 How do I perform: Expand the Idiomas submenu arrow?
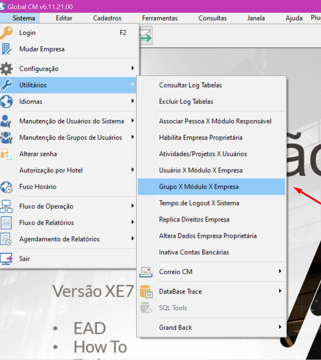click(132, 101)
